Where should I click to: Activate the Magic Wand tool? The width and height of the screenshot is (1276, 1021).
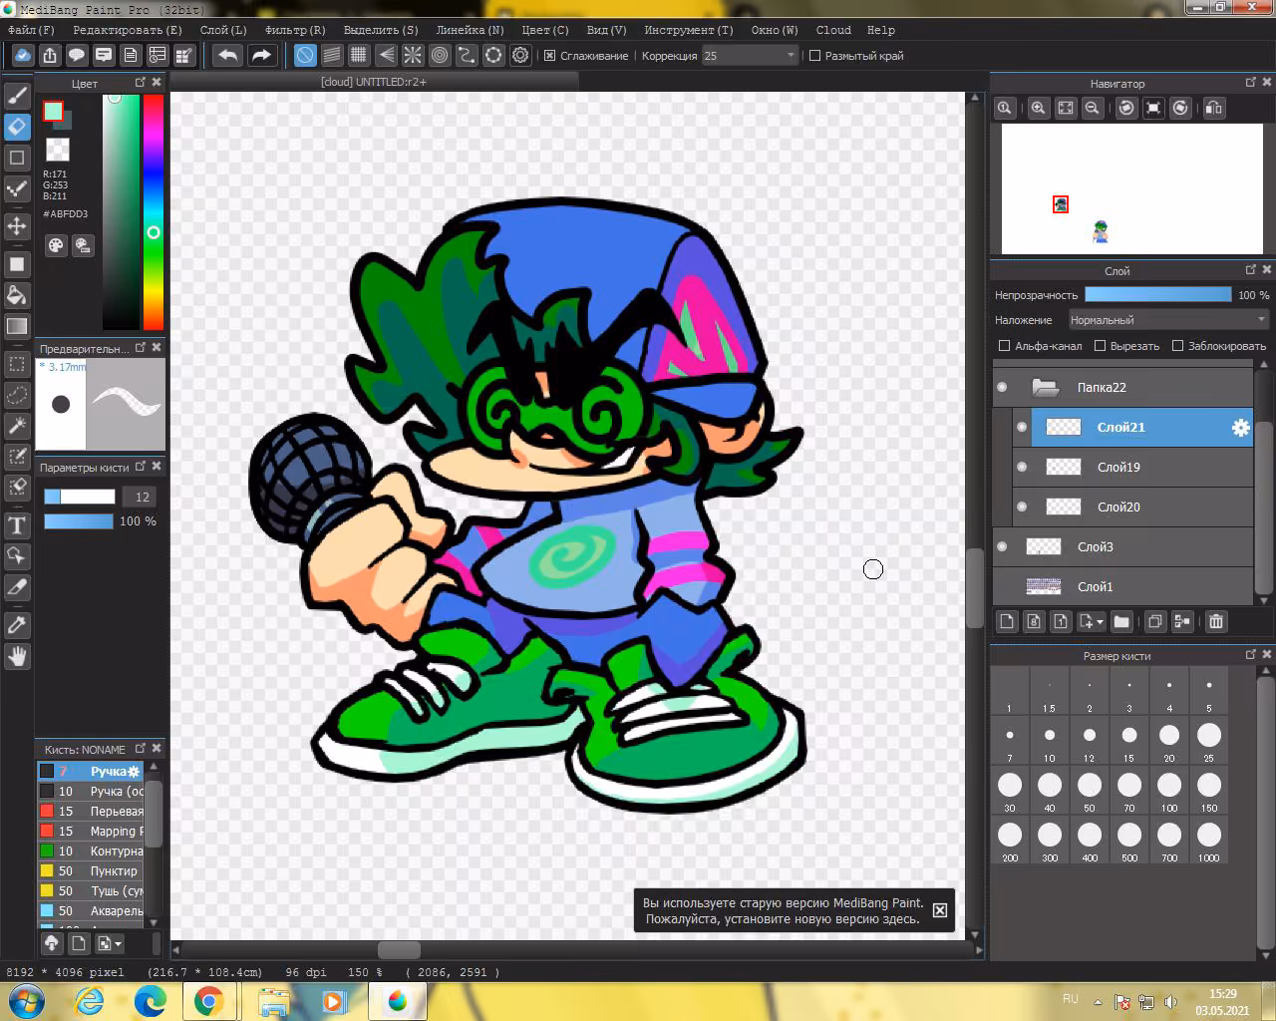17,426
